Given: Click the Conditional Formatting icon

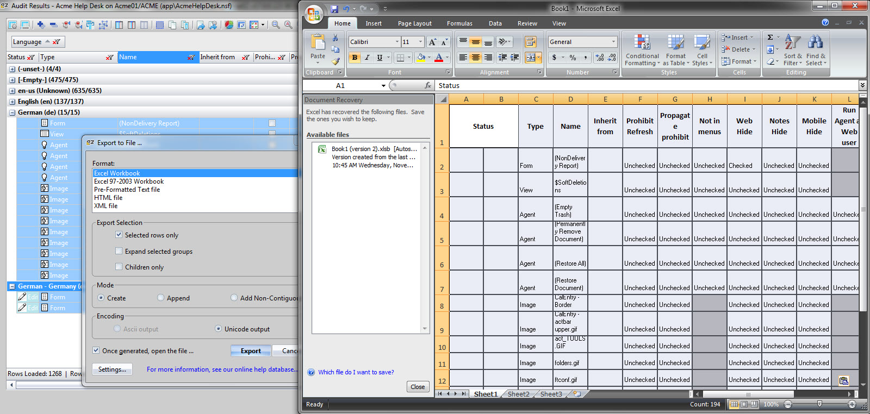Looking at the screenshot, I should click(x=642, y=50).
